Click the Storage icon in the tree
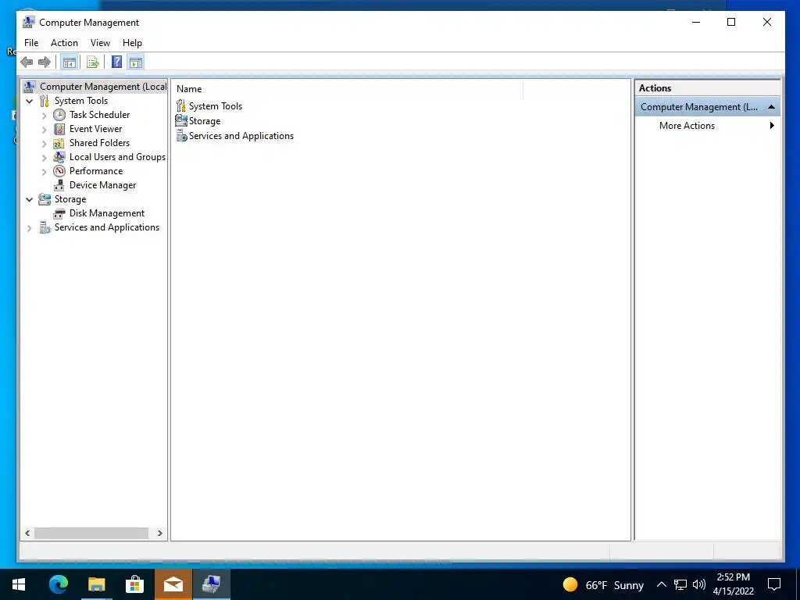 (45, 199)
